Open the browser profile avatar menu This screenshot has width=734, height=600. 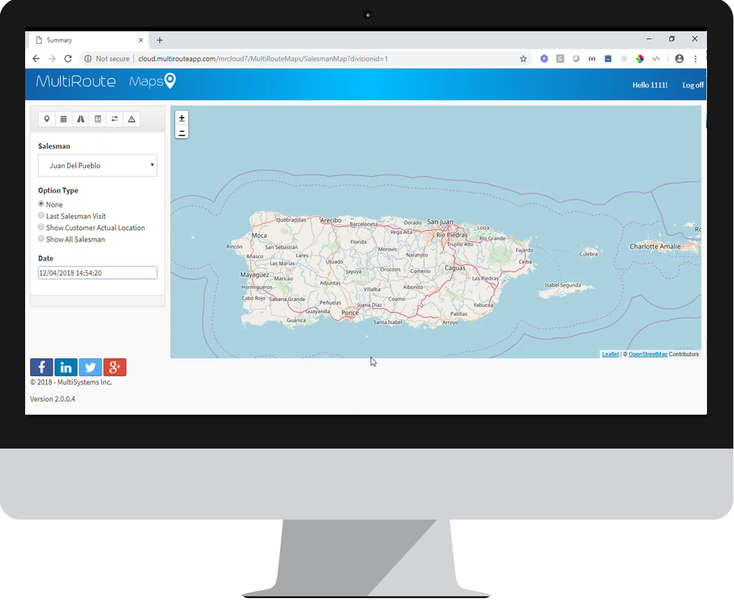click(x=679, y=58)
